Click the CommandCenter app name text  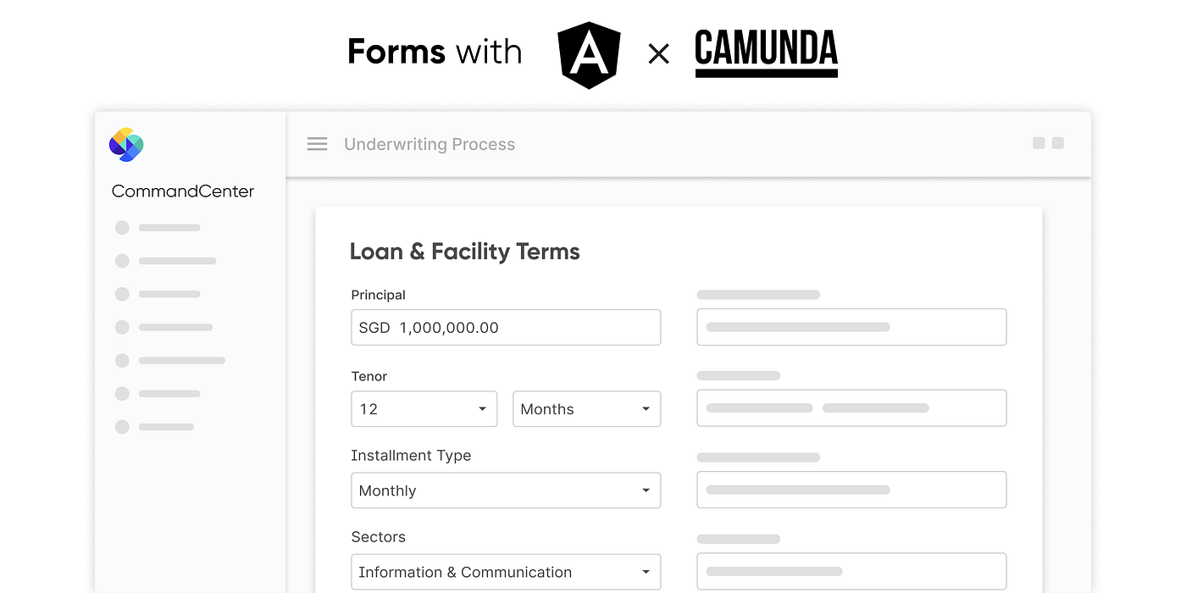[182, 191]
